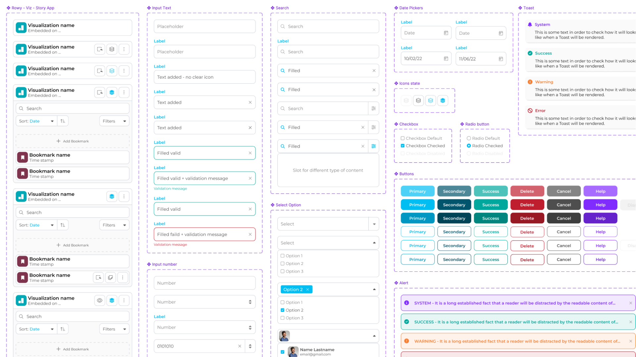Collapse the Select dropdown showing Option 2 chip
Viewport: 636px width, 357px height.
(374, 289)
